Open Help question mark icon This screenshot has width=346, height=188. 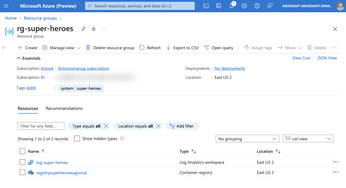coord(257,6)
